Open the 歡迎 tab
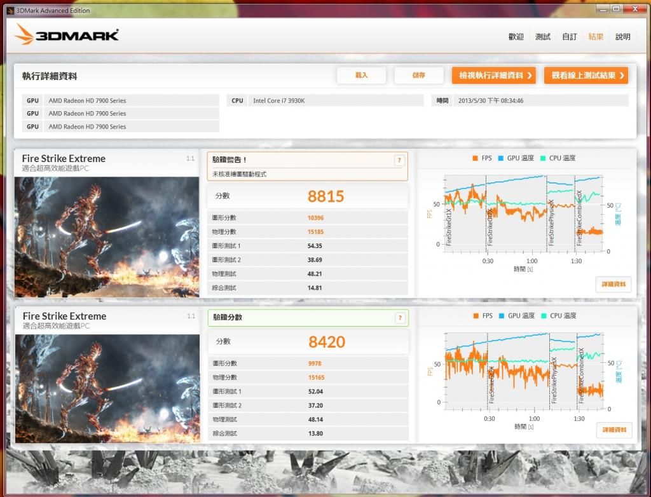 pyautogui.click(x=516, y=36)
